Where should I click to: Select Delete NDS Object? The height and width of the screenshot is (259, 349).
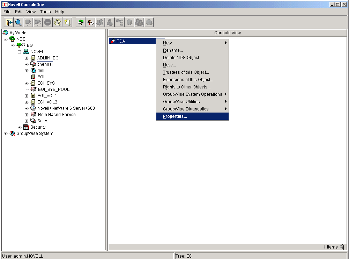point(193,58)
